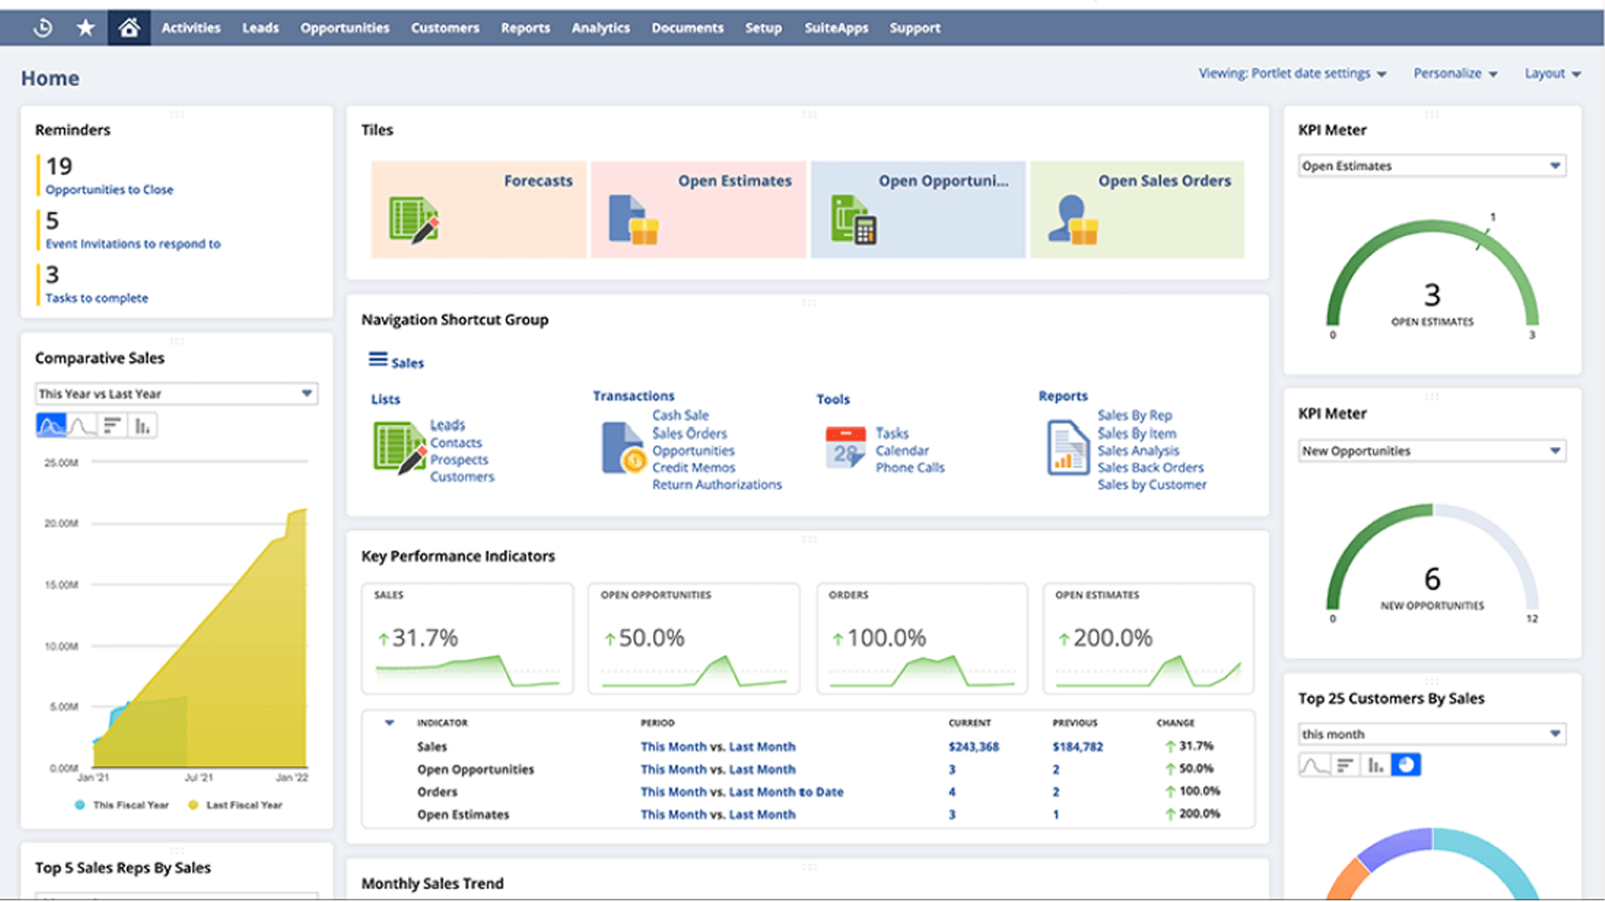
Task: Expand the New Opportunities KPI Meter dropdown
Action: [x=1431, y=451]
